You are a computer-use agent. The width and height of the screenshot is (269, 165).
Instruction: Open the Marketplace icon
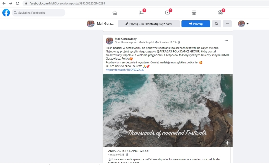tap(194, 13)
